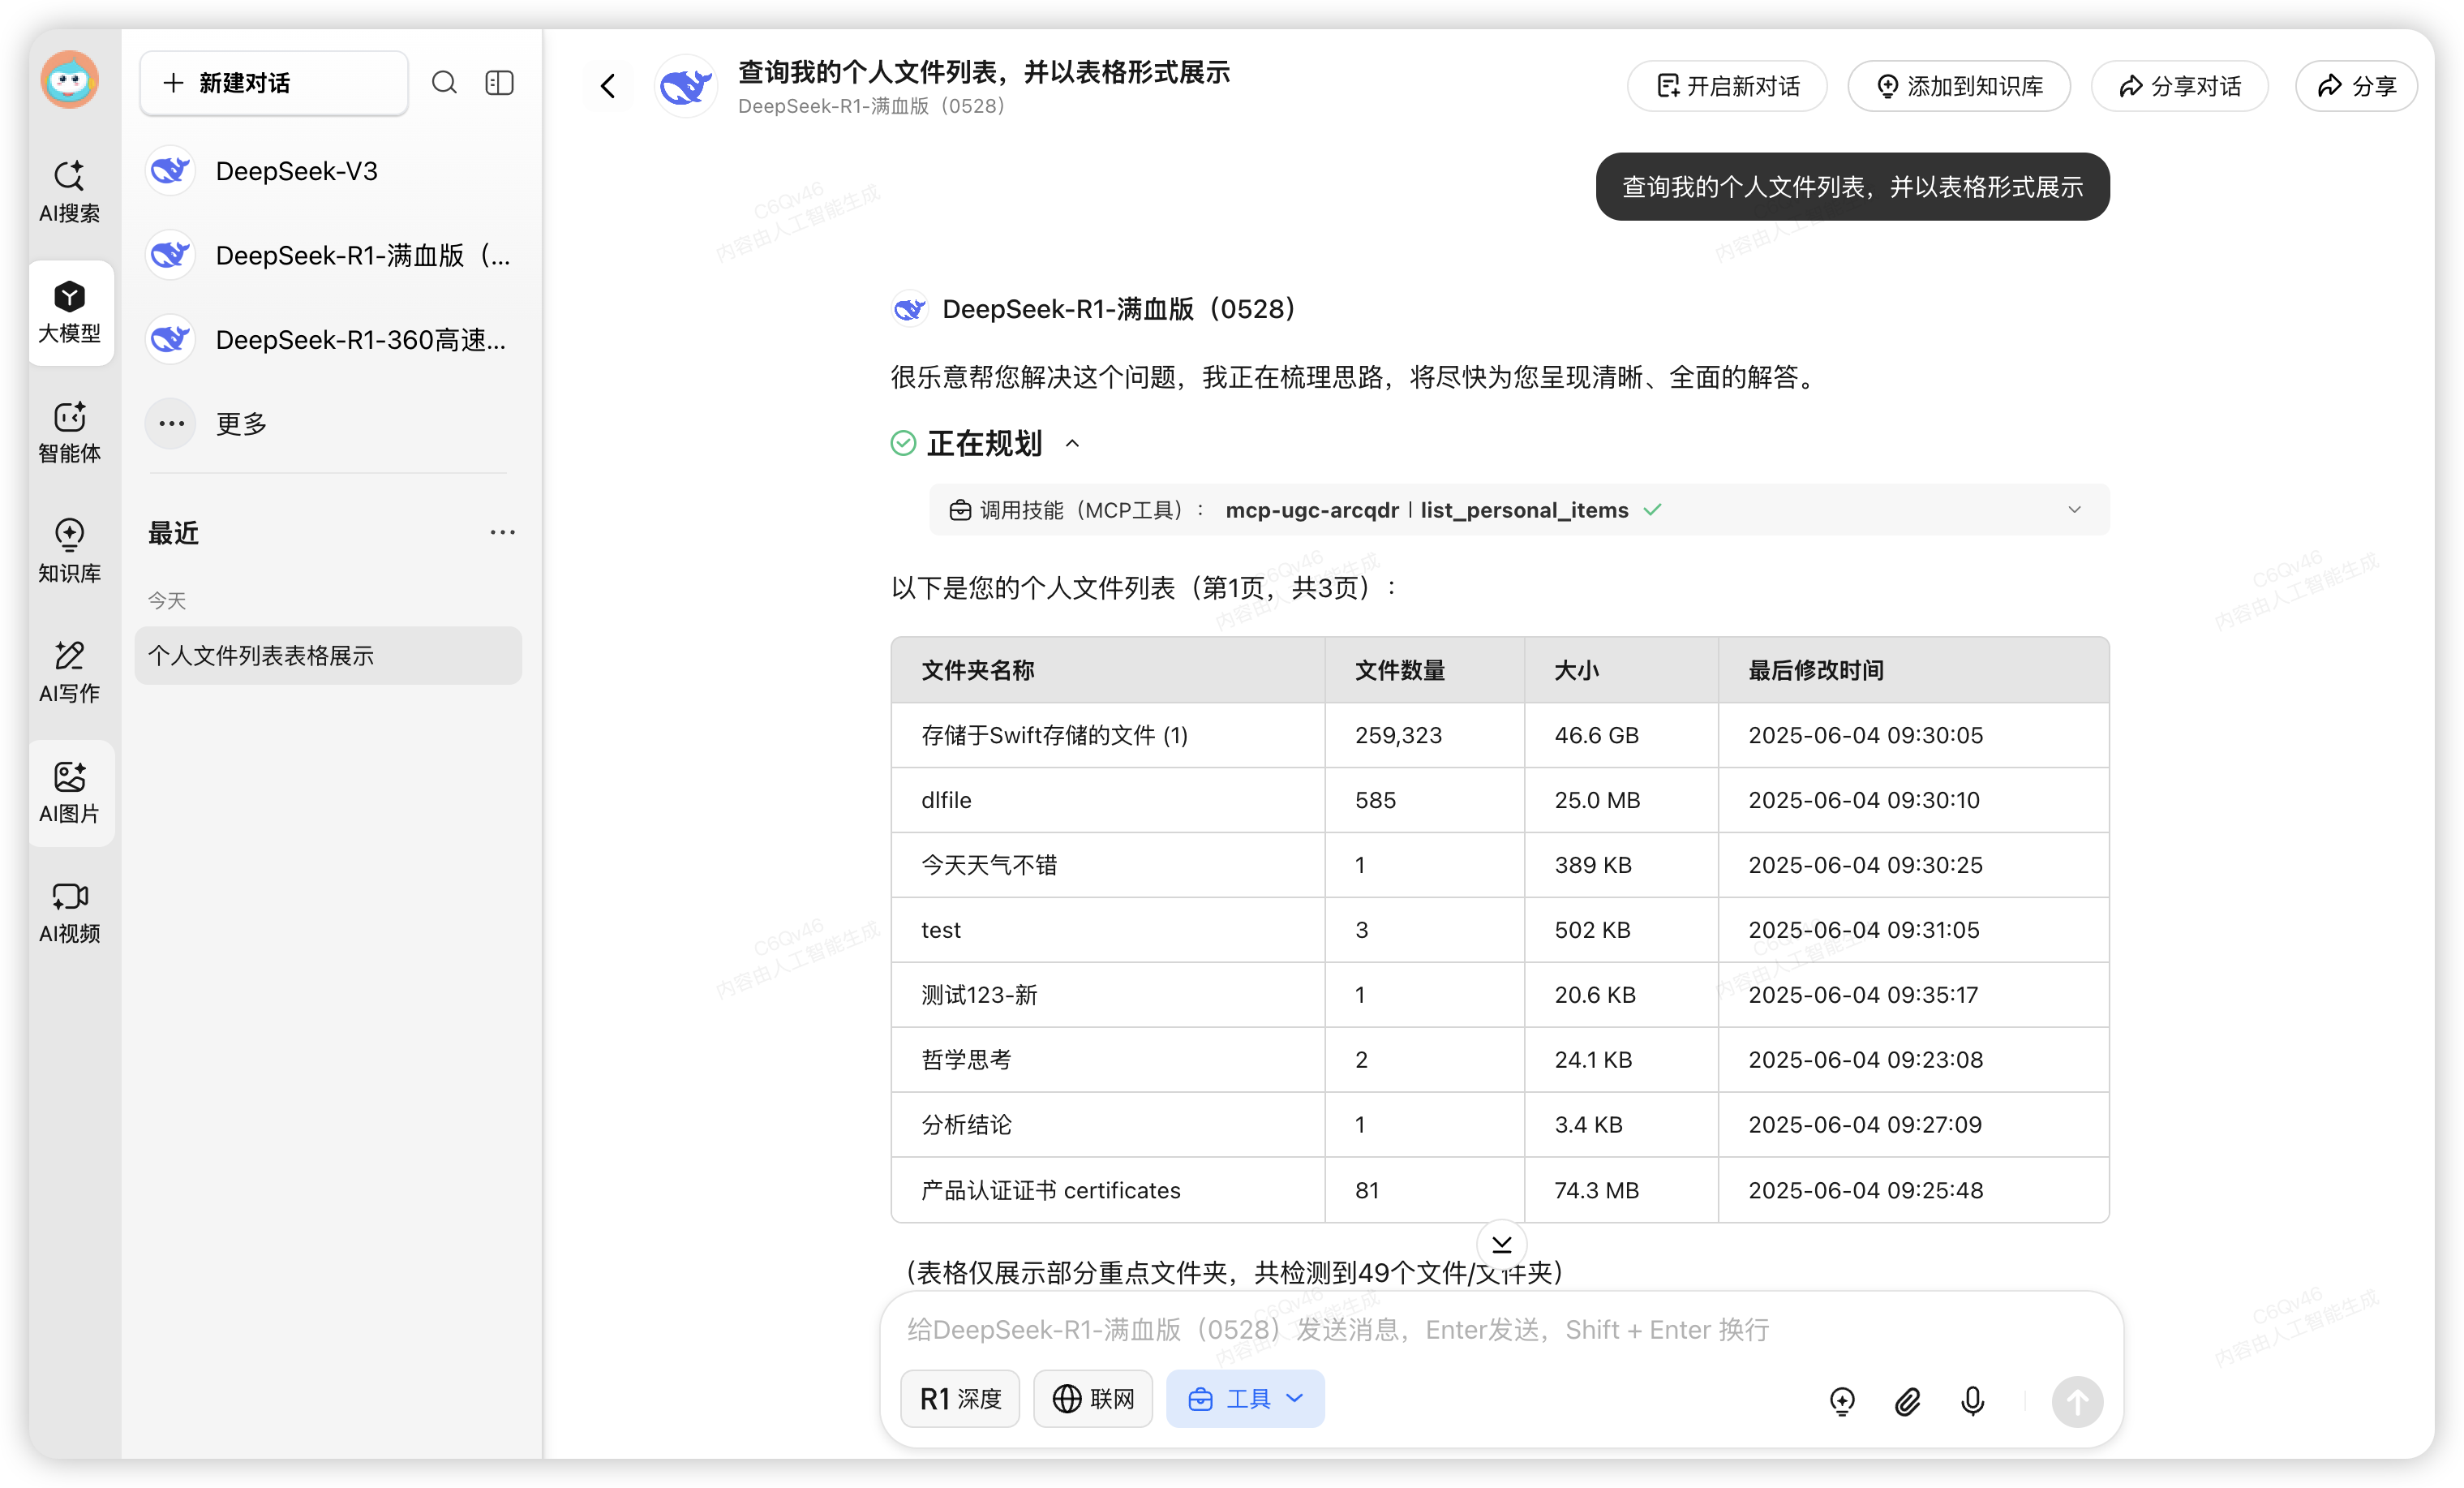Viewport: 2464px width, 1488px height.
Task: Click 新建对话 button
Action: [274, 83]
